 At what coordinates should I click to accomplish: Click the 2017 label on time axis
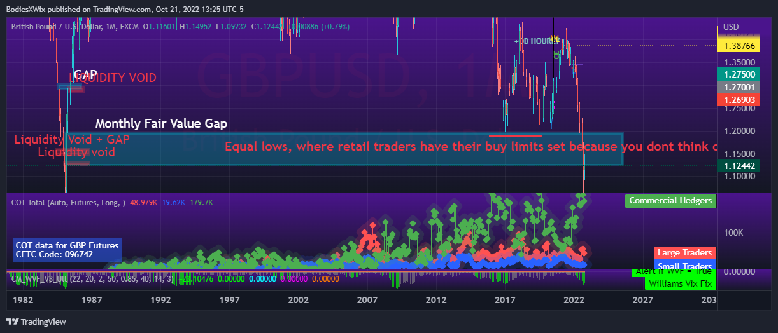[x=505, y=299]
